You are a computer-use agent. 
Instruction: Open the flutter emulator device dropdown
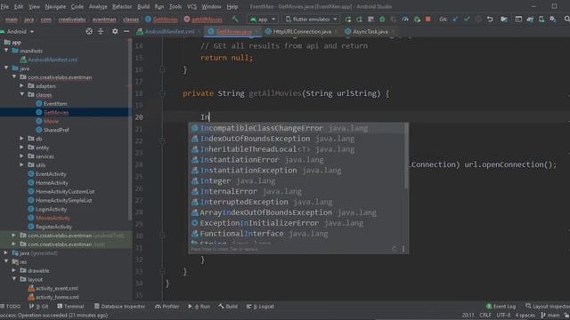coord(312,20)
